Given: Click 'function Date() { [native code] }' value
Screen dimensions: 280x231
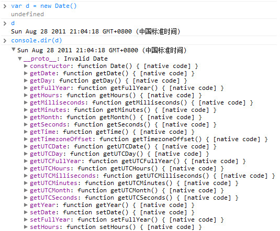Looking at the screenshot, I should click(138, 66).
